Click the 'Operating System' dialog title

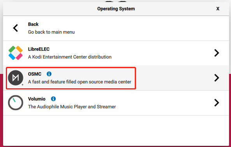click(x=116, y=9)
